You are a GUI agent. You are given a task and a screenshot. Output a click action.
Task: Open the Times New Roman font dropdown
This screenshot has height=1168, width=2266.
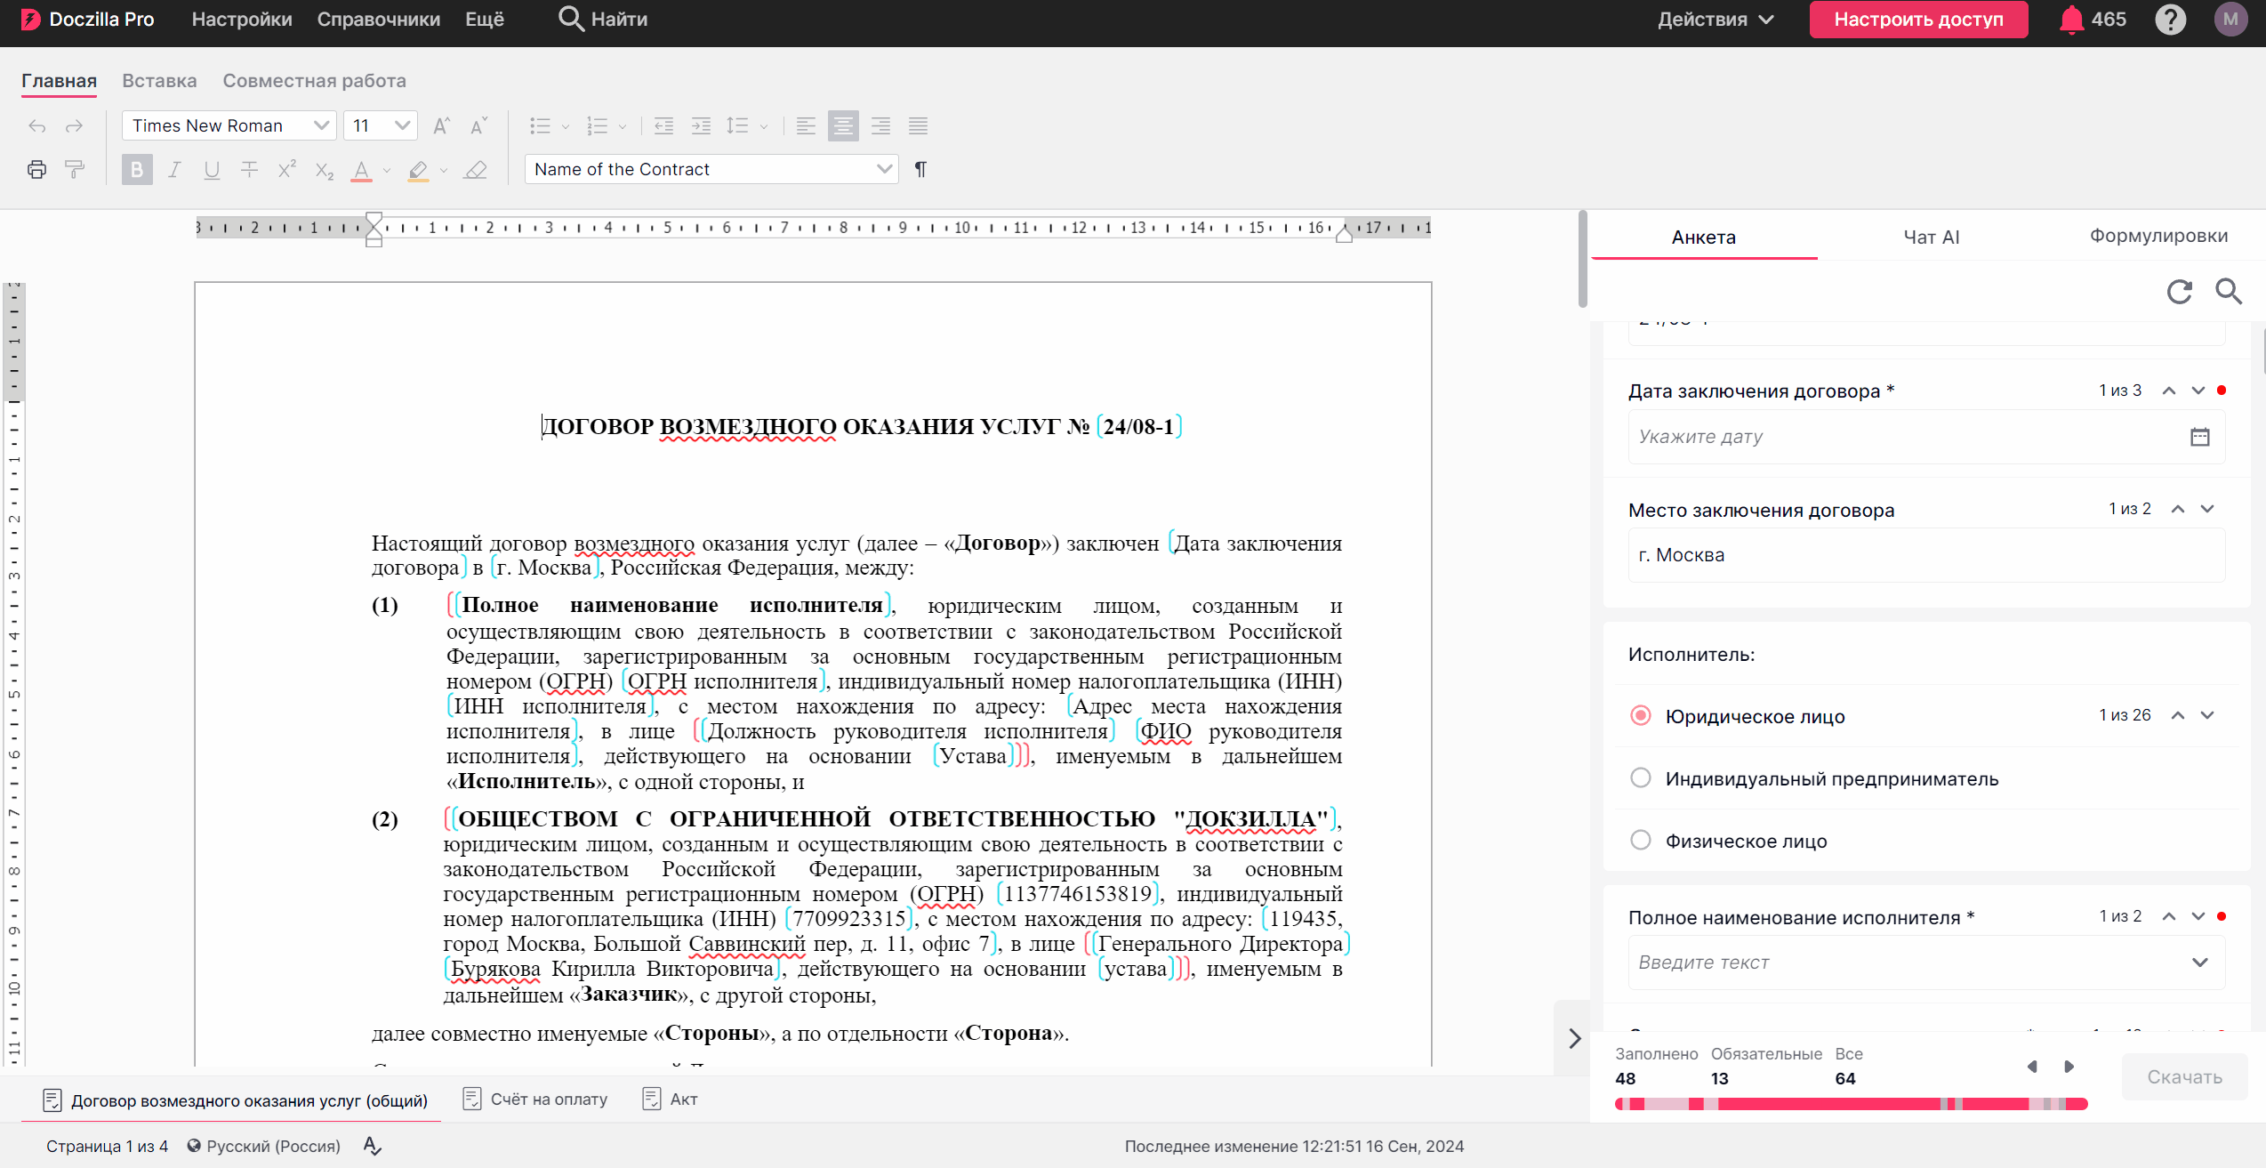(x=229, y=126)
